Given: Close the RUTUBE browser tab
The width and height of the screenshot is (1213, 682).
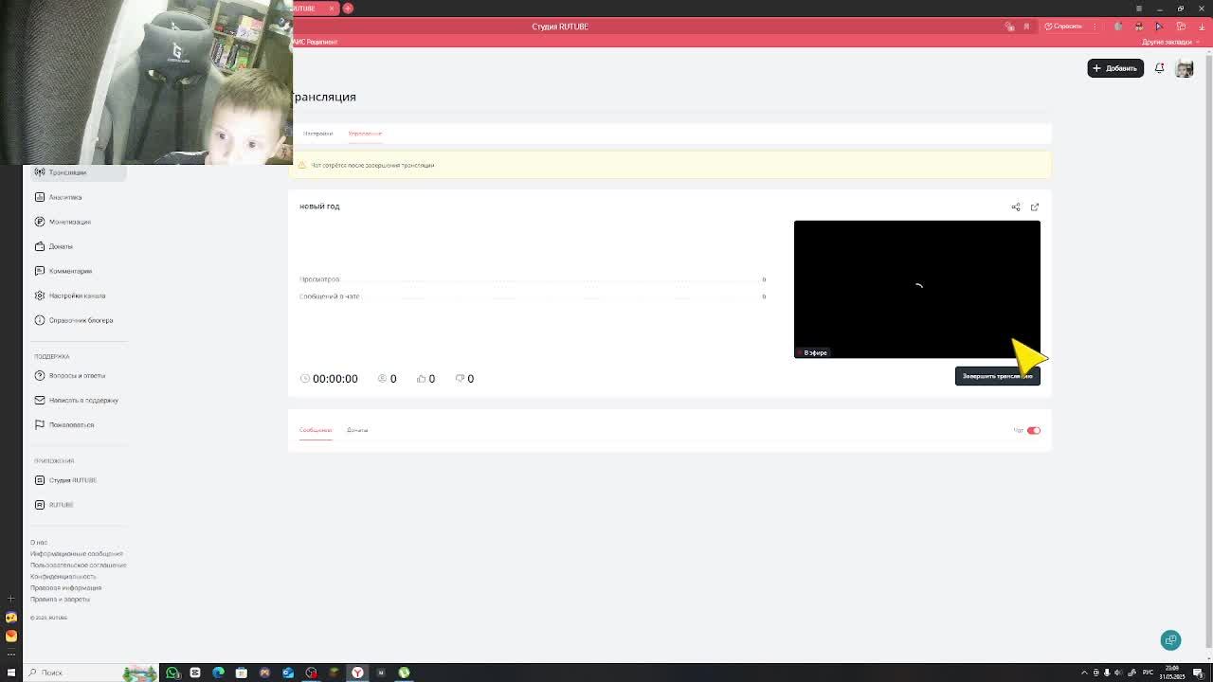Looking at the screenshot, I should 332,9.
